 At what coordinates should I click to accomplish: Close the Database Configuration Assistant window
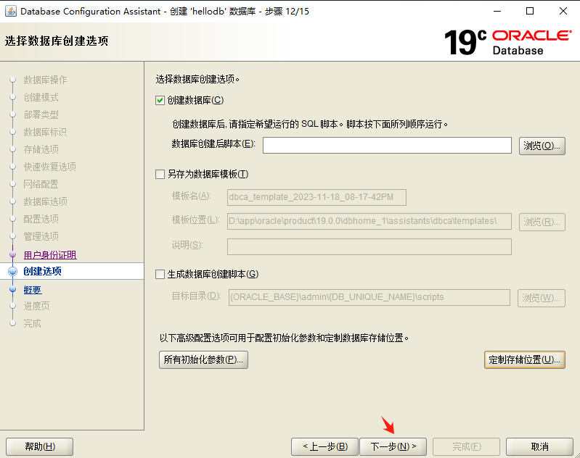click(x=563, y=11)
